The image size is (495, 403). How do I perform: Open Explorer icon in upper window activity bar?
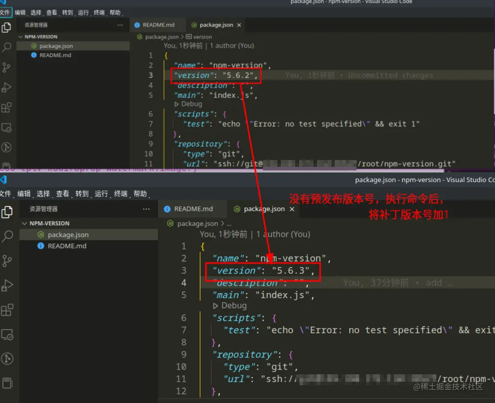coord(6,27)
